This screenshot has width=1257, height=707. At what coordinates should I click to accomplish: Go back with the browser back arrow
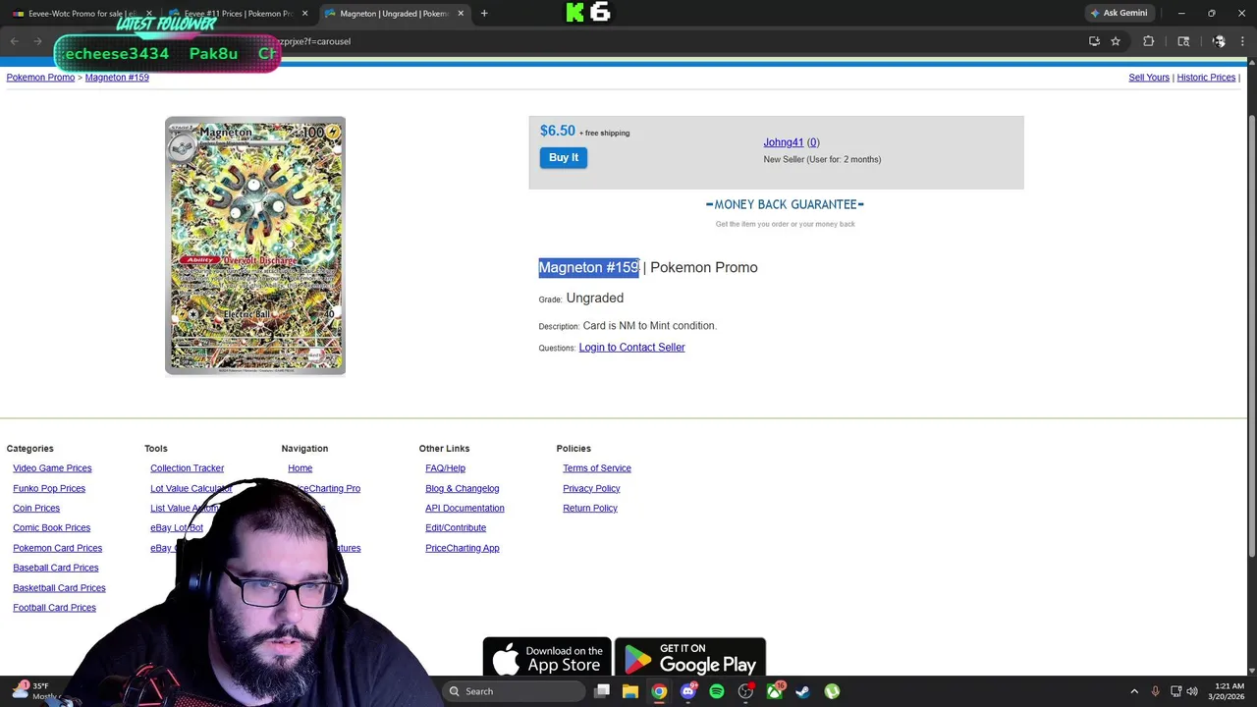(x=14, y=41)
